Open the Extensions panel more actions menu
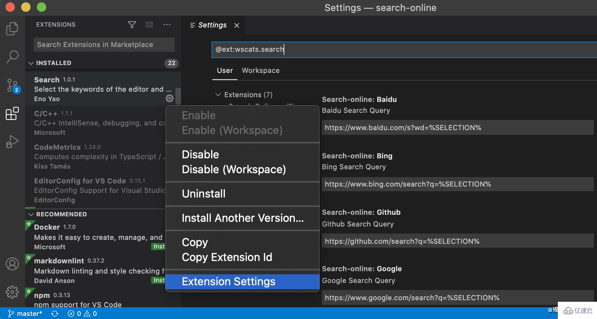The image size is (597, 319). click(x=167, y=25)
